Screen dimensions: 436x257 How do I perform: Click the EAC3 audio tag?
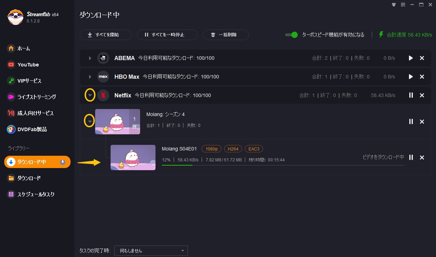pos(254,149)
